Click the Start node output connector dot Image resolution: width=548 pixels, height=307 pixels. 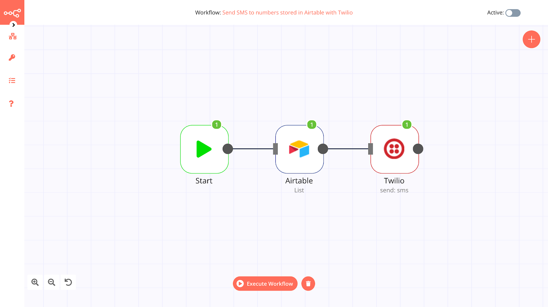click(x=228, y=149)
